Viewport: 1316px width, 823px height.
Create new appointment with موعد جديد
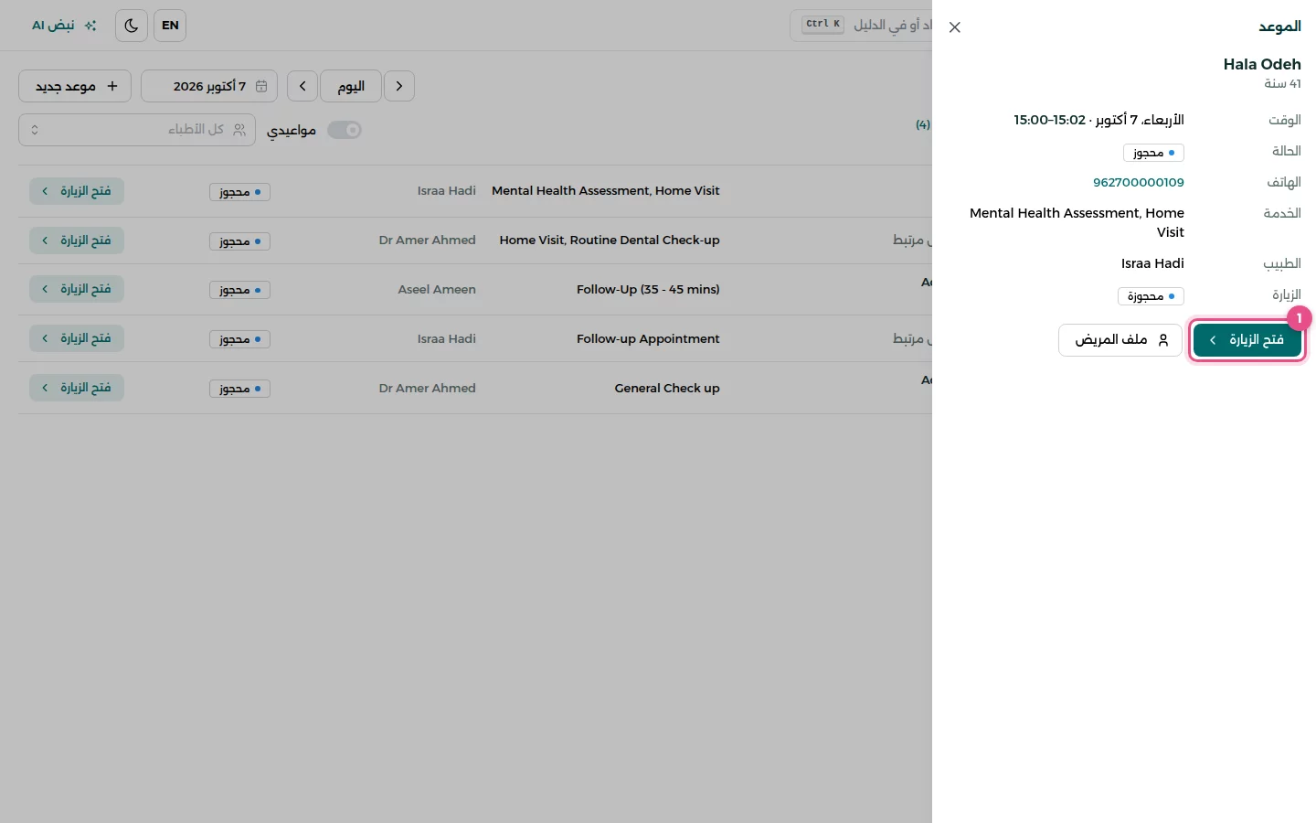click(75, 86)
